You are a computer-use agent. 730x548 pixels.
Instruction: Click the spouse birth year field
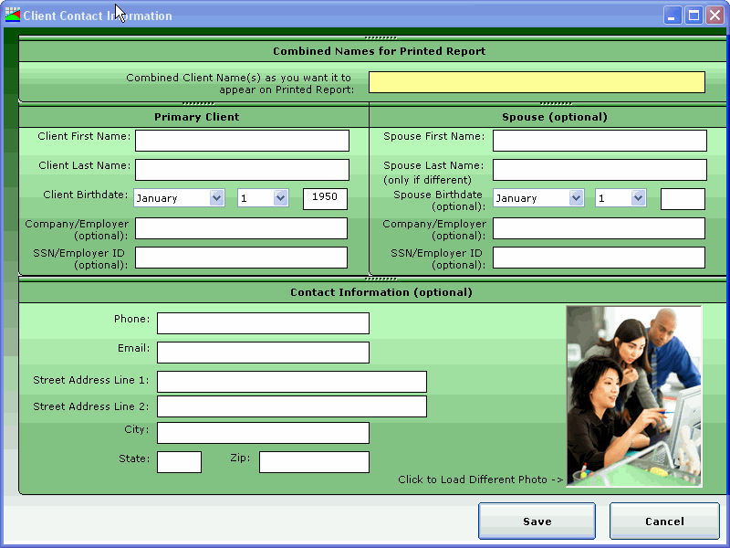click(683, 199)
